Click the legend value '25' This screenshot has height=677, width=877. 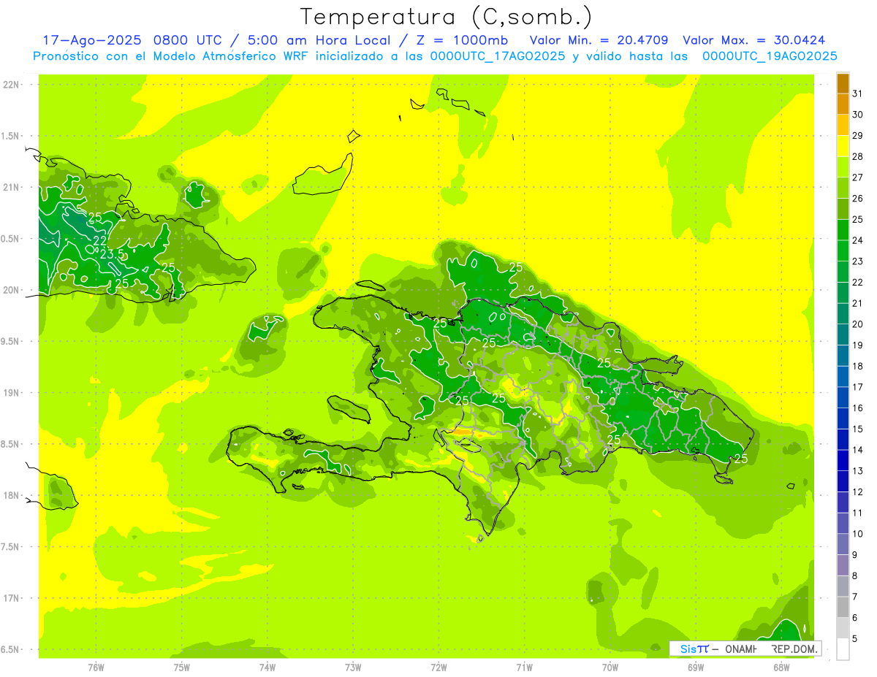click(858, 219)
